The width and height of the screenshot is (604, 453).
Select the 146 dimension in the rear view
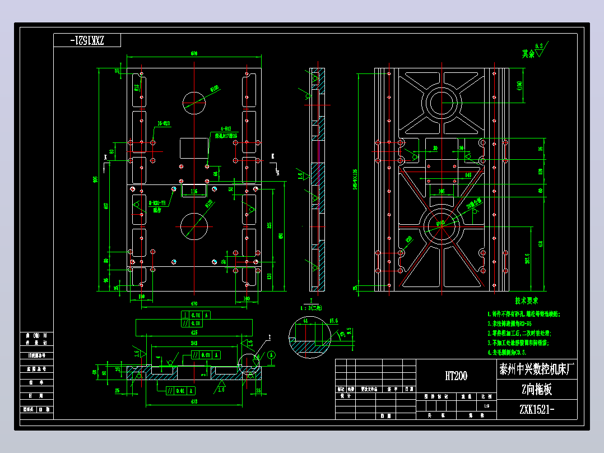tap(468, 175)
